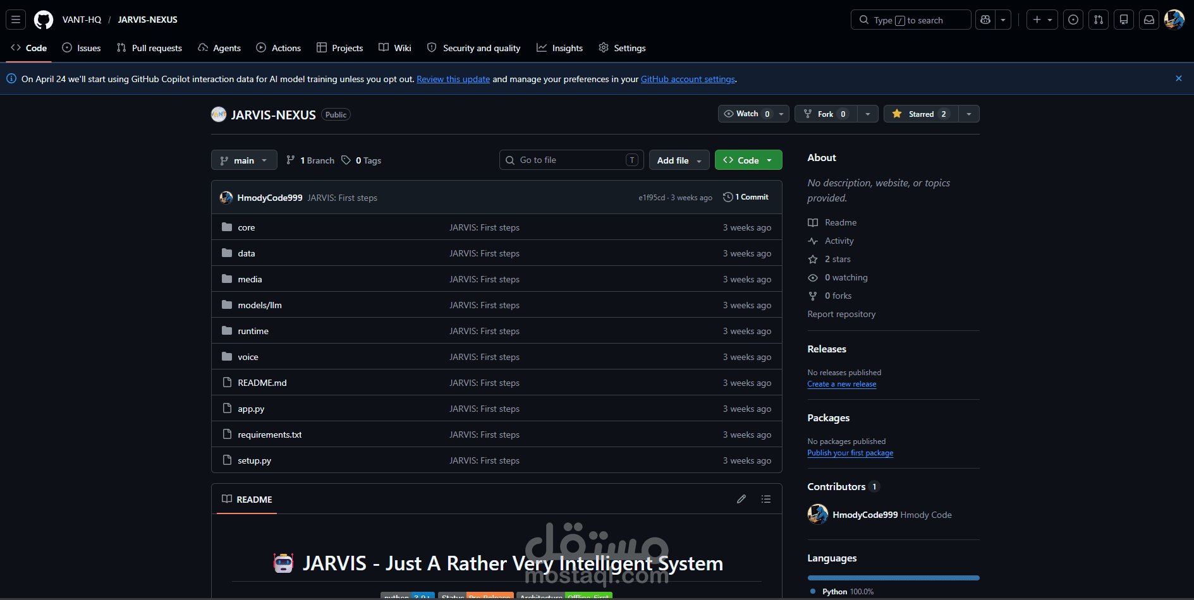Expand the arrow next to the Fork button
Image resolution: width=1194 pixels, height=600 pixels.
pyautogui.click(x=868, y=114)
